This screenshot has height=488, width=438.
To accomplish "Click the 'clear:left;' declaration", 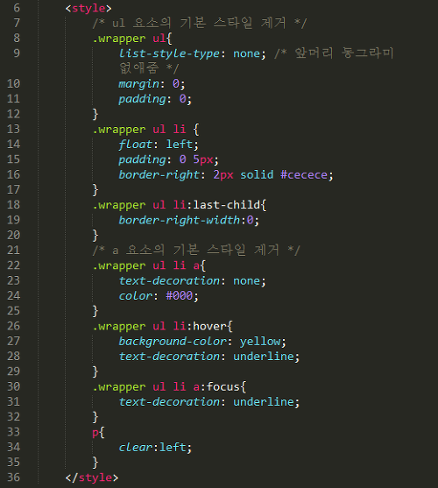I will [155, 448].
